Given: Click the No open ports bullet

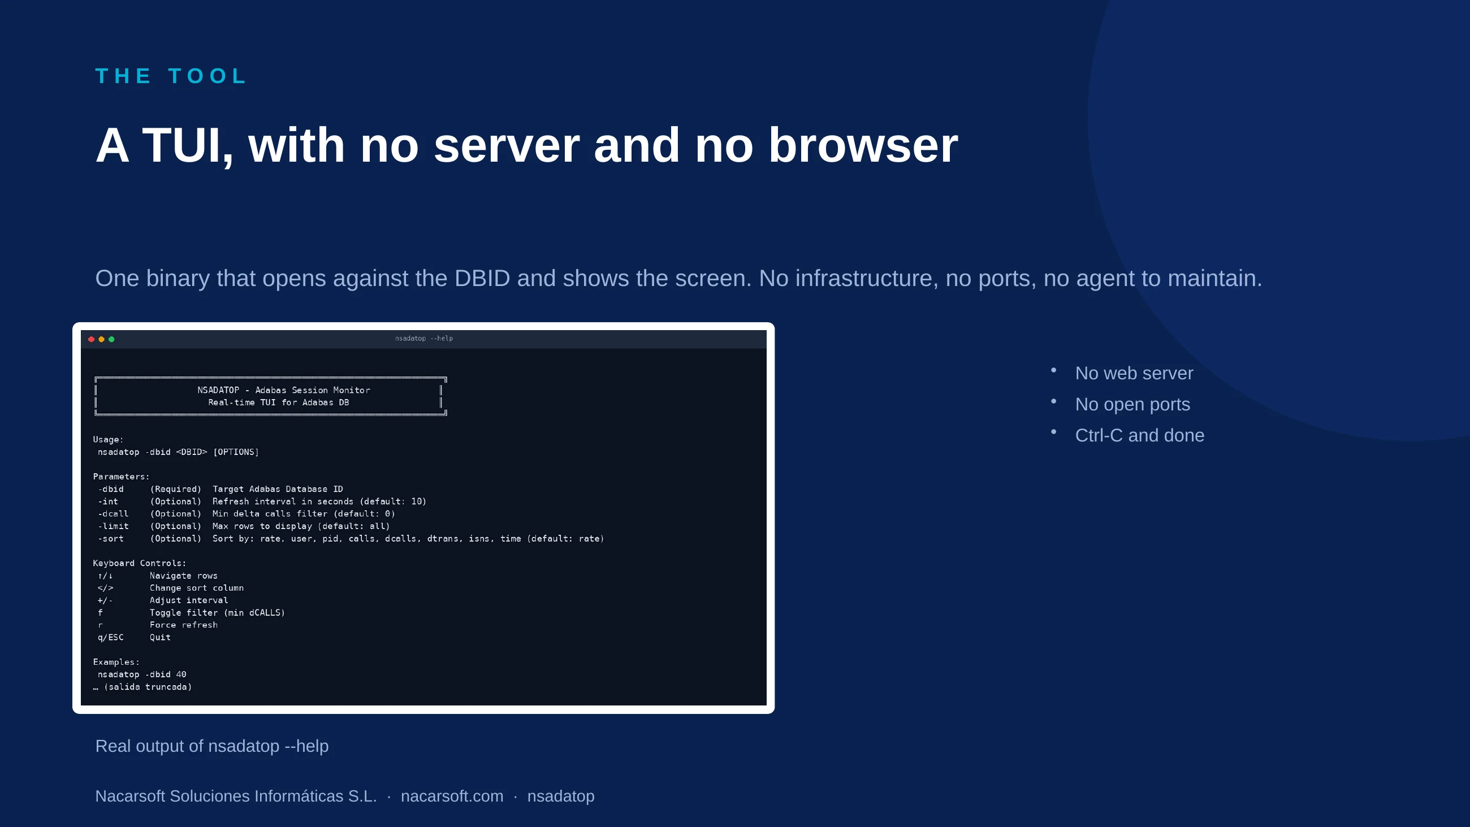Looking at the screenshot, I should coord(1132,404).
